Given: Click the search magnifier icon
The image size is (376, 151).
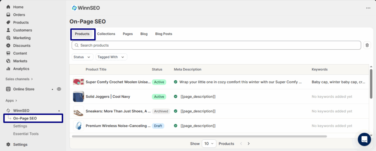Looking at the screenshot, I should 77,45.
